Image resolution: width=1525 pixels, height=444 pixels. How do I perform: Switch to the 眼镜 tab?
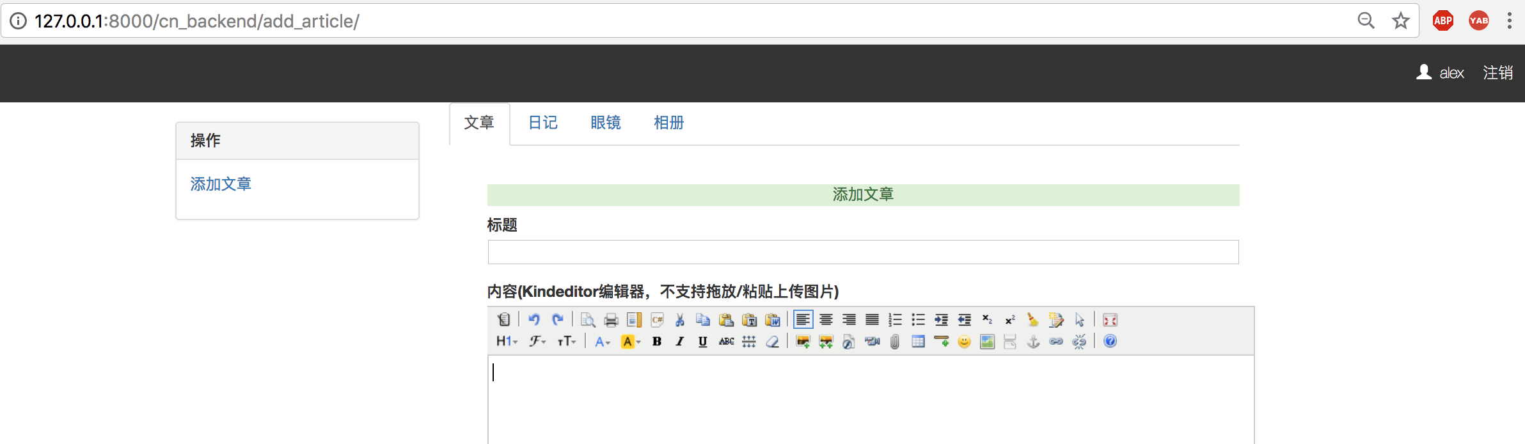pyautogui.click(x=606, y=123)
